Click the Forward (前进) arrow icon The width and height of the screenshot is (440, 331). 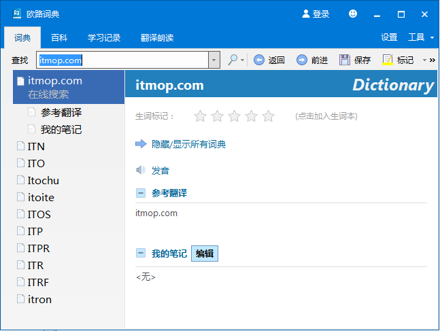302,60
